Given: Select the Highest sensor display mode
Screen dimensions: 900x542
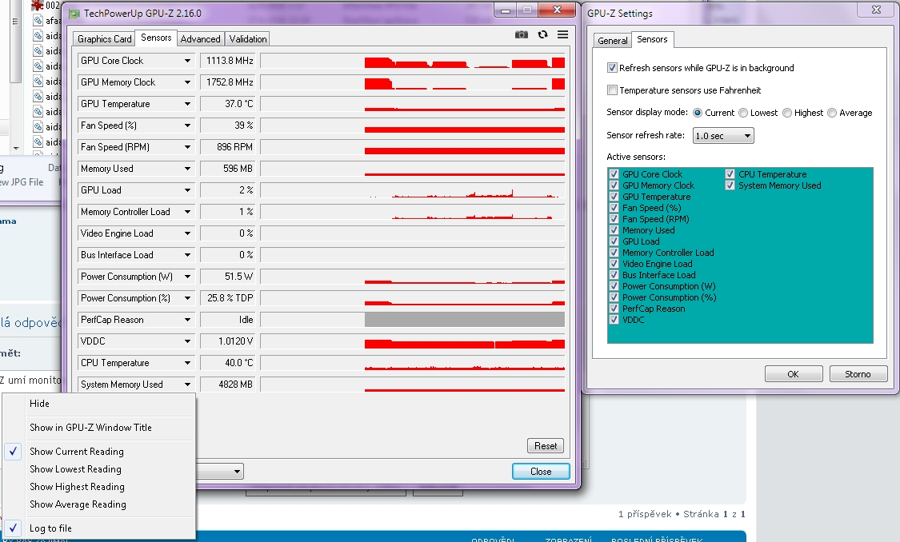Looking at the screenshot, I should click(788, 113).
